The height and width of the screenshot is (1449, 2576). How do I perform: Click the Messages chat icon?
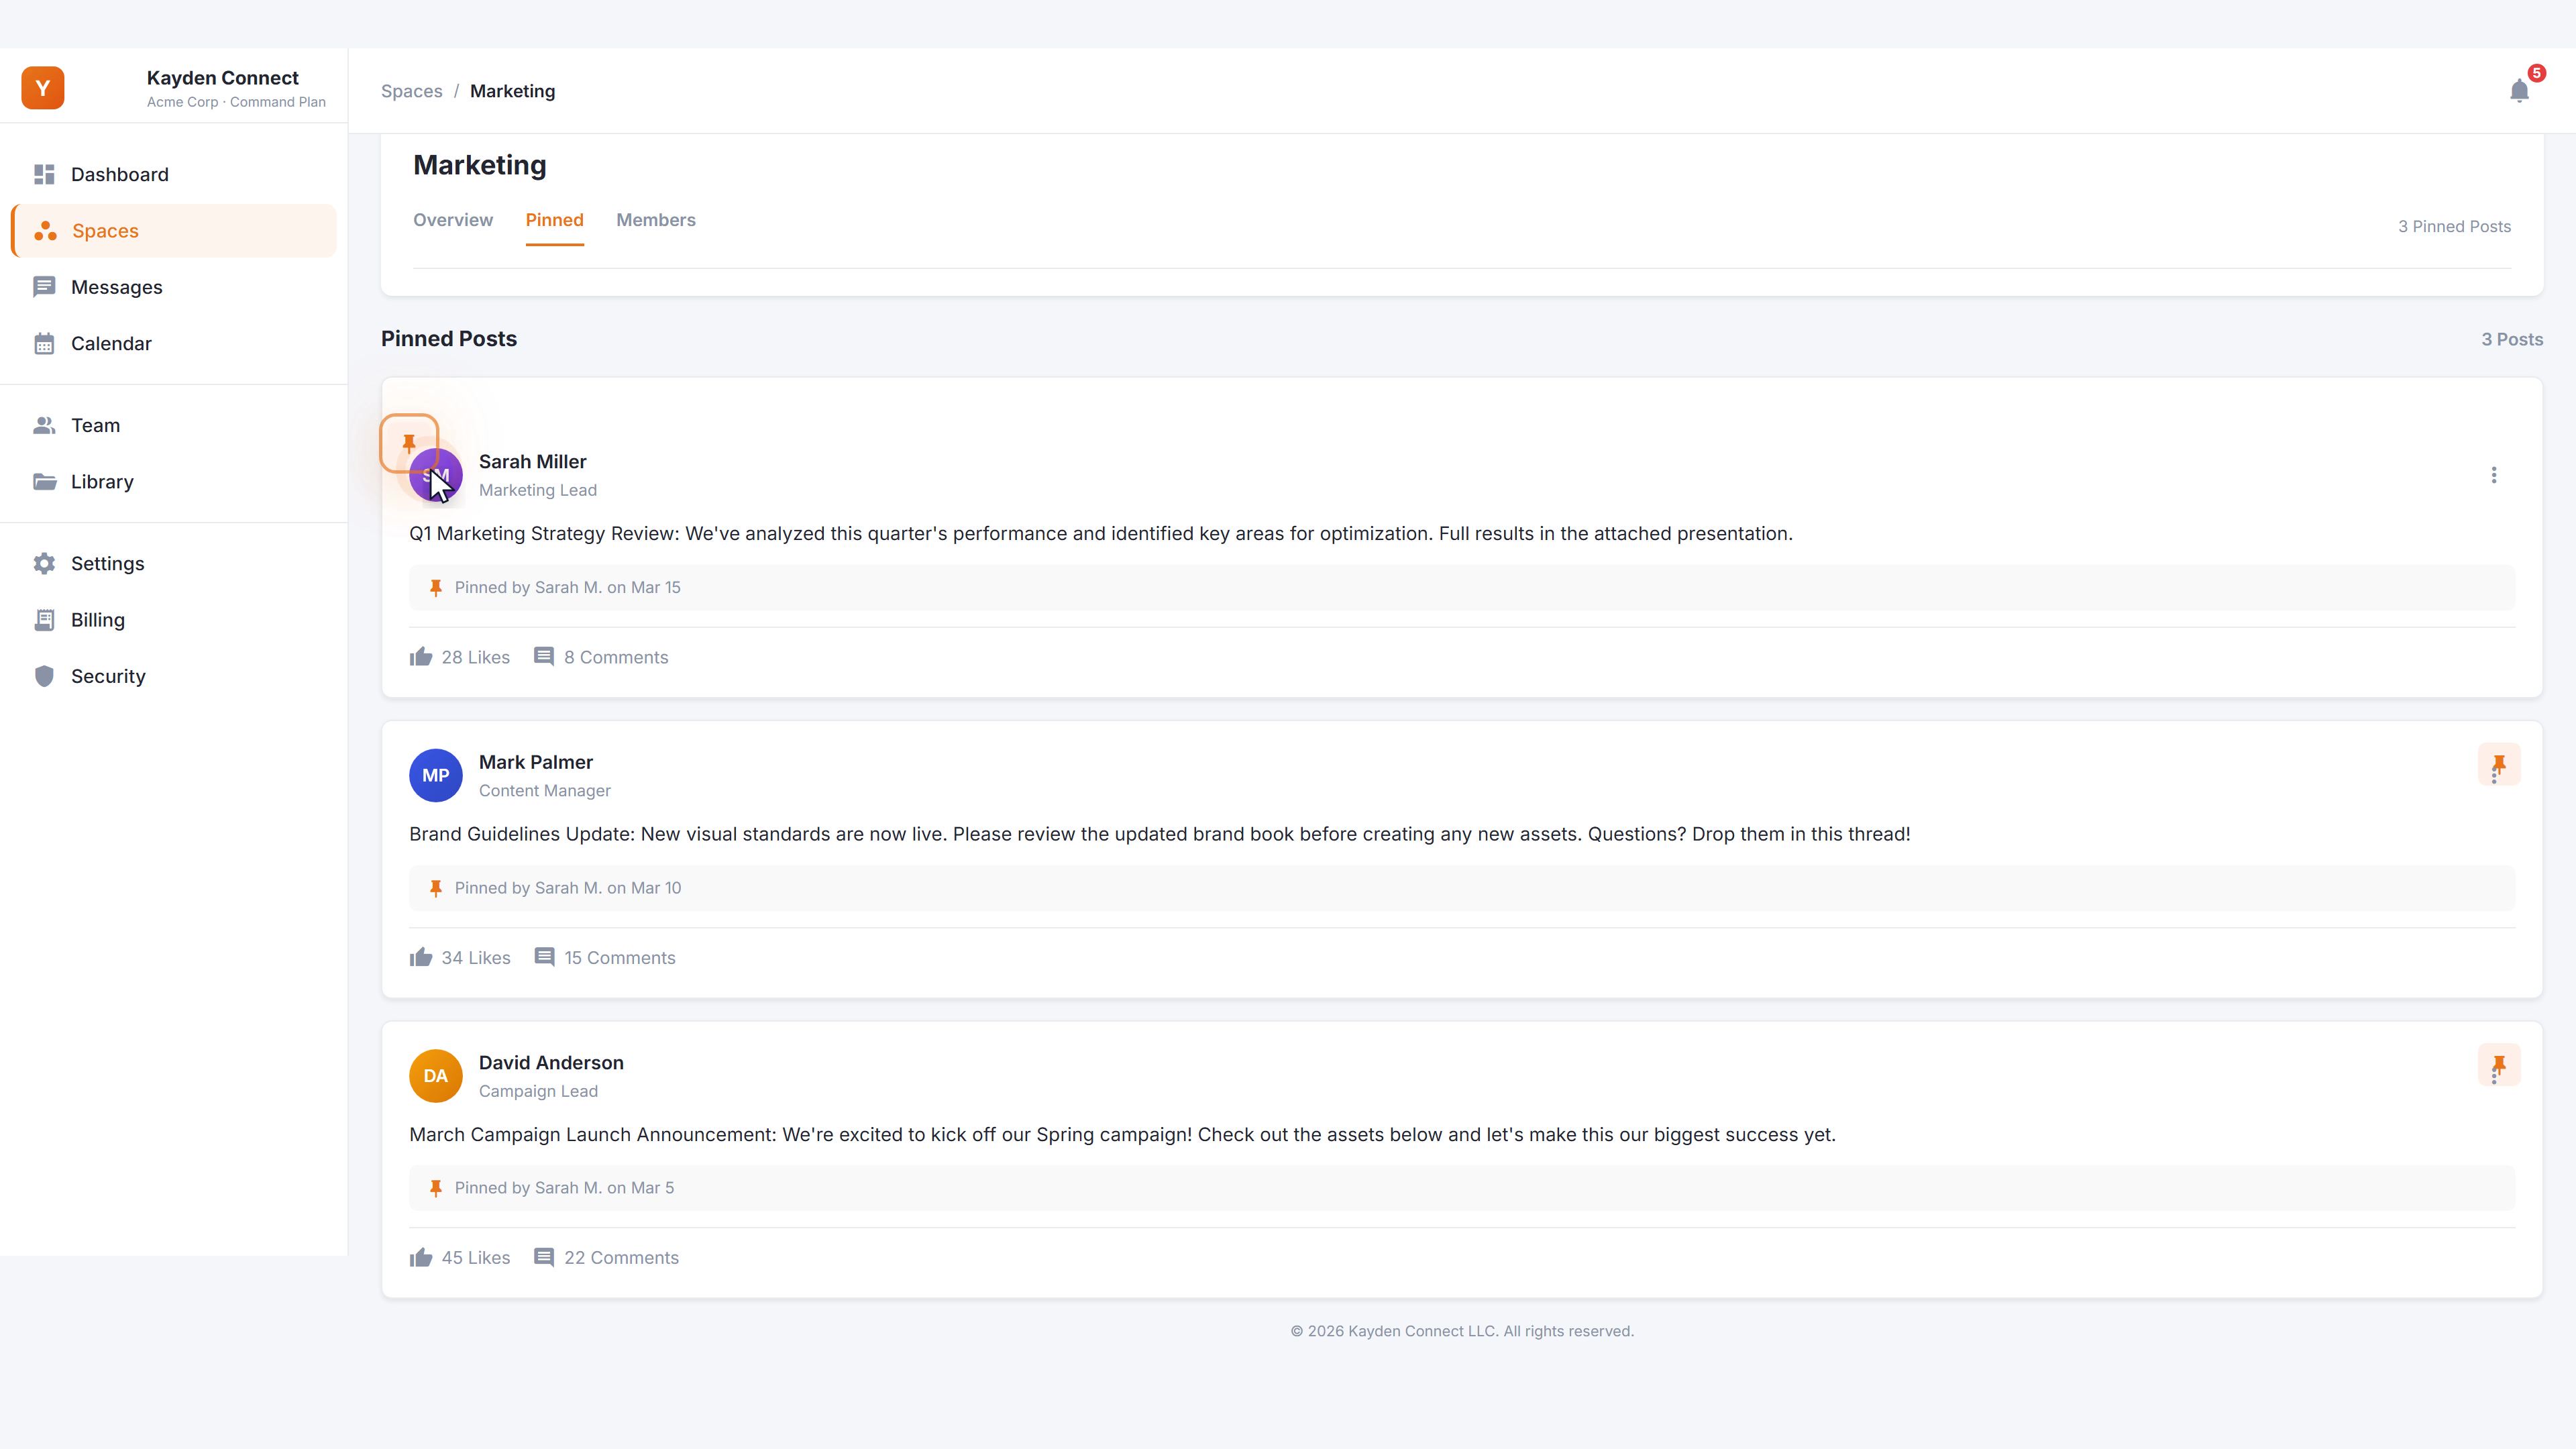(x=44, y=287)
